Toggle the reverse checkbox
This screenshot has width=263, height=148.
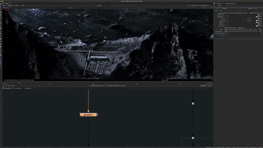click(x=224, y=28)
